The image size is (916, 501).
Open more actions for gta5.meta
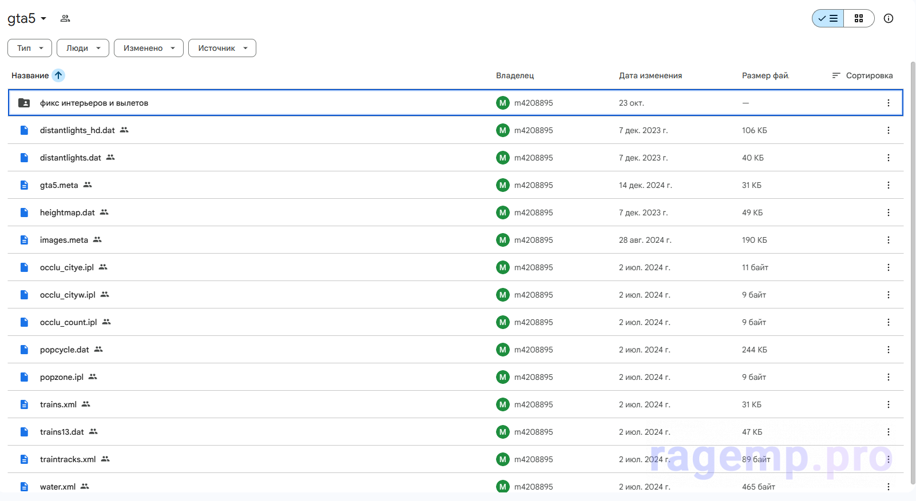[888, 185]
